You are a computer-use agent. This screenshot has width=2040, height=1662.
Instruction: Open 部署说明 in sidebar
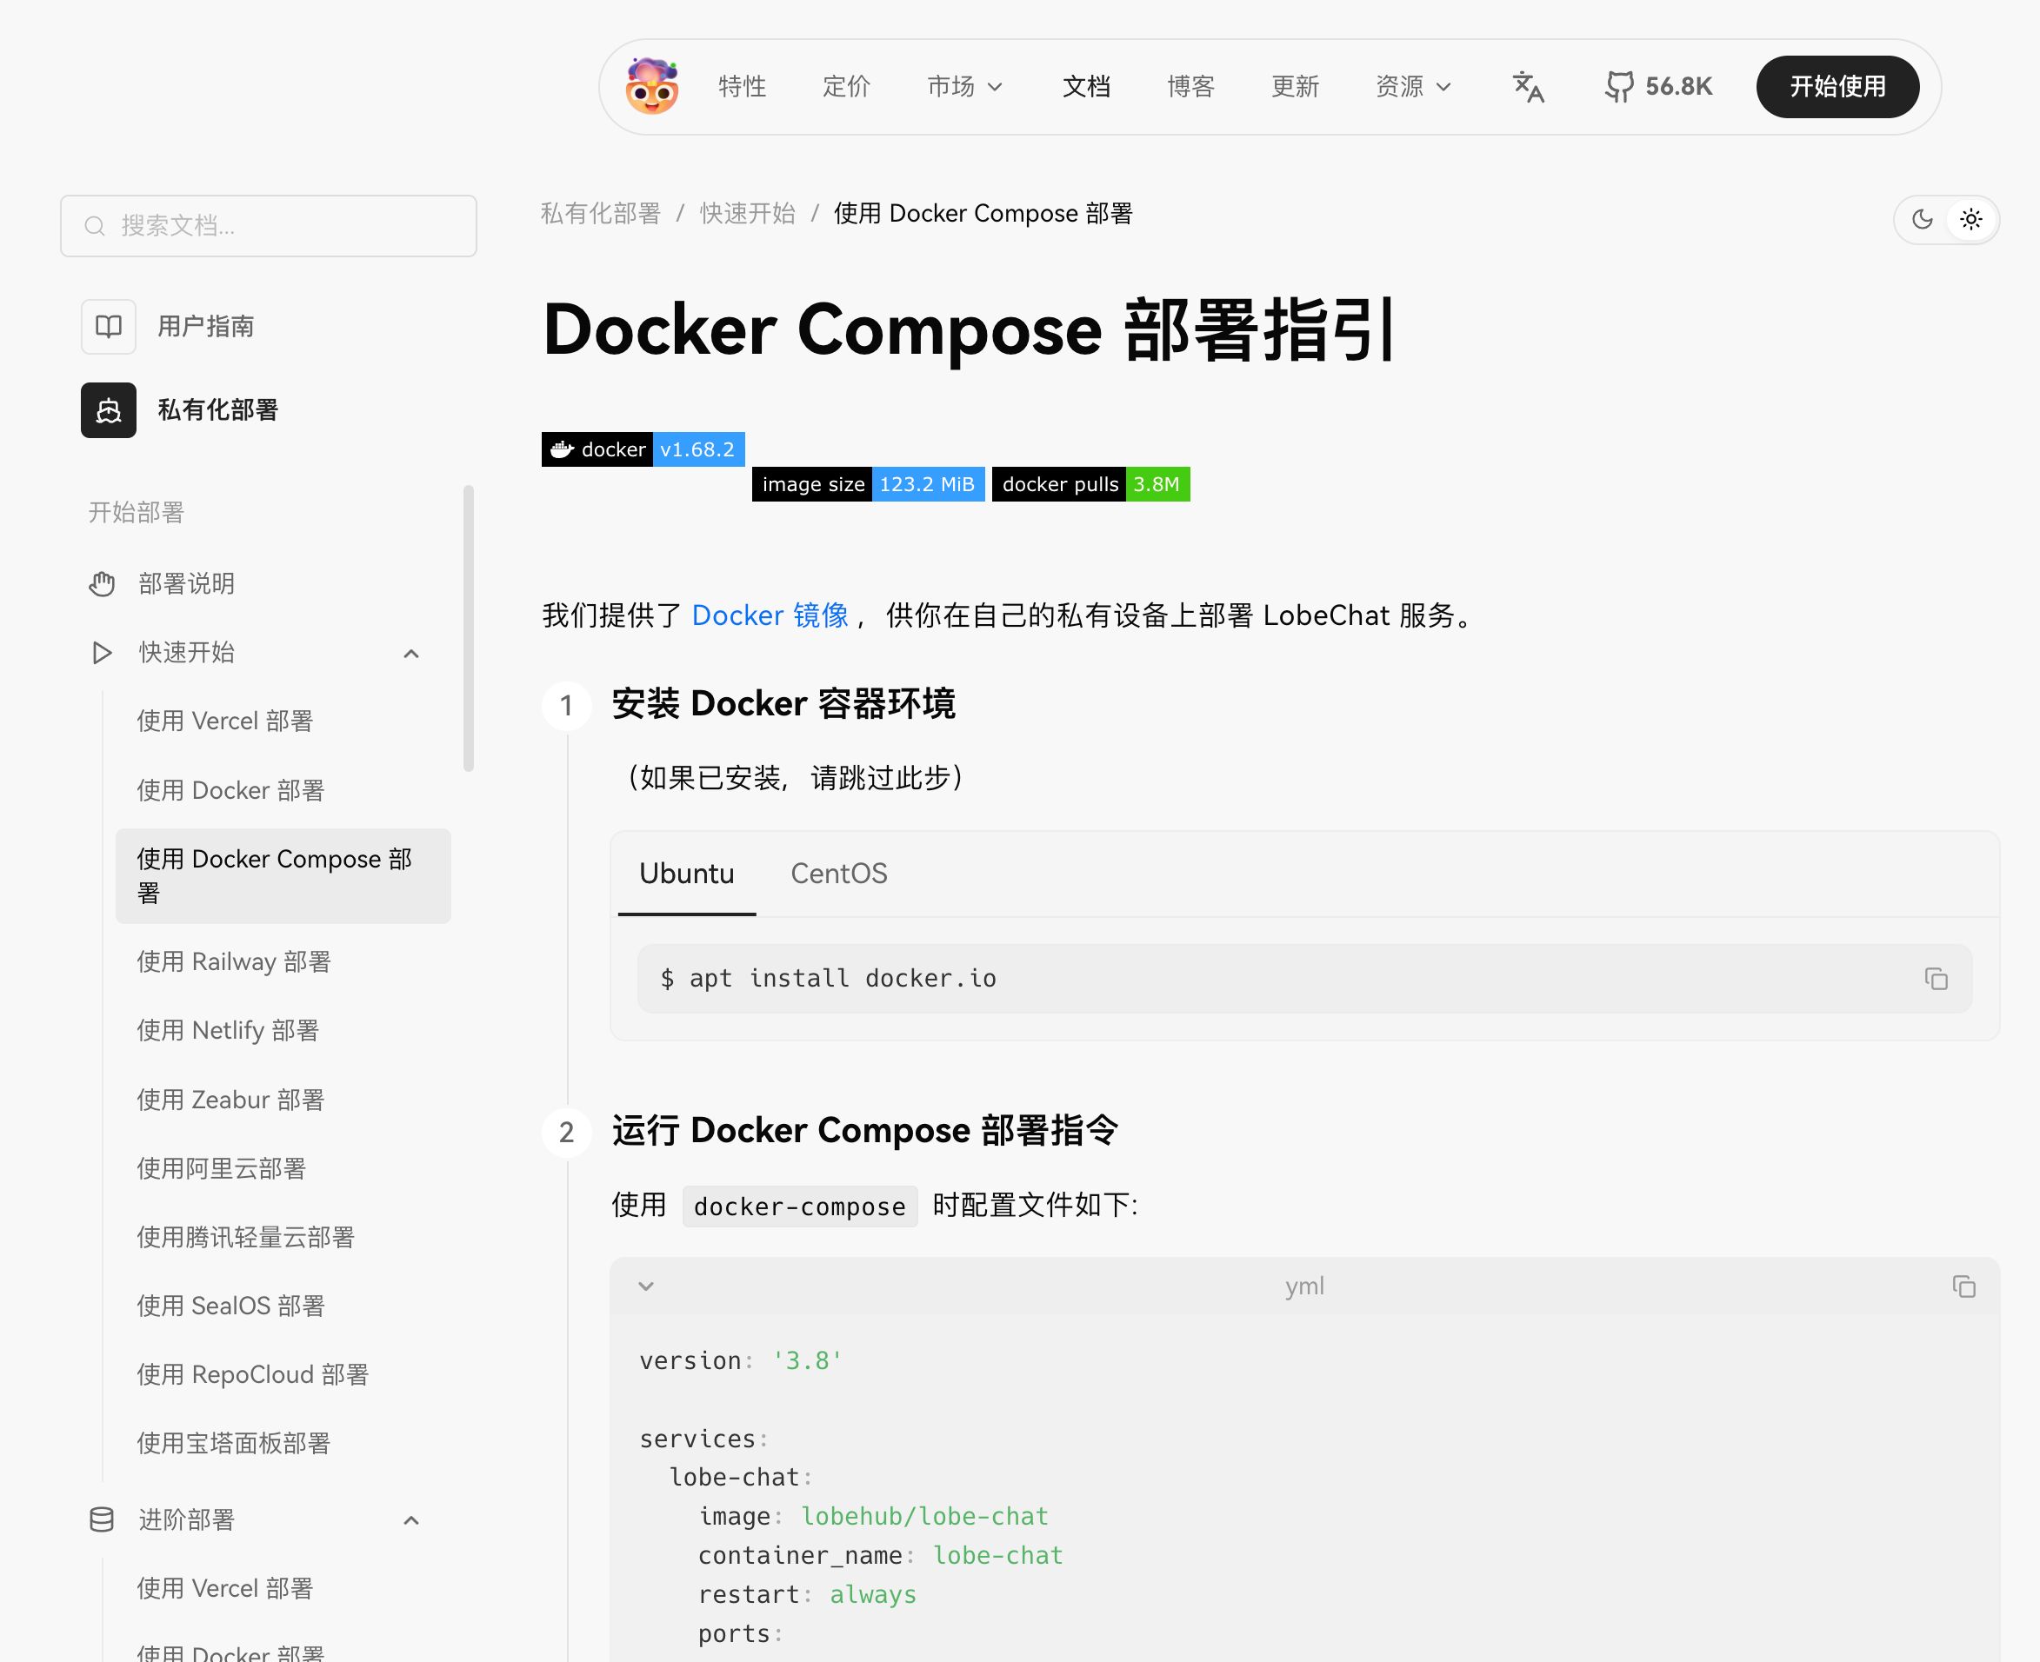coord(187,584)
